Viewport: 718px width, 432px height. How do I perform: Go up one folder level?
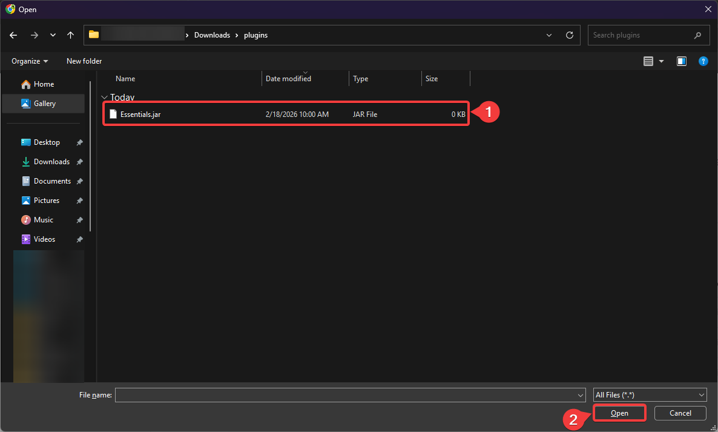point(71,35)
